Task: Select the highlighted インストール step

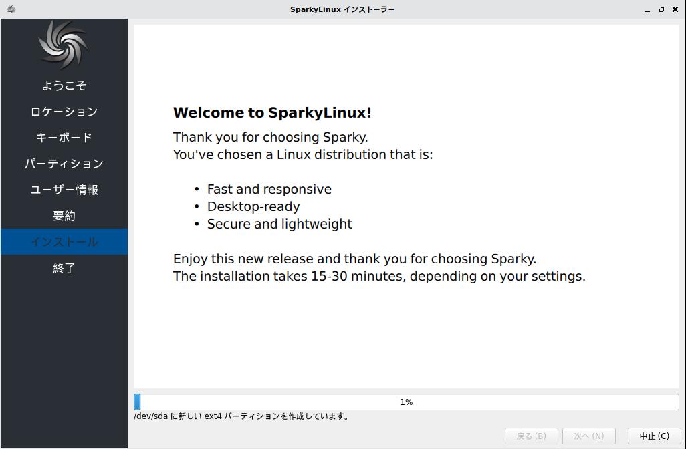Action: click(x=64, y=241)
